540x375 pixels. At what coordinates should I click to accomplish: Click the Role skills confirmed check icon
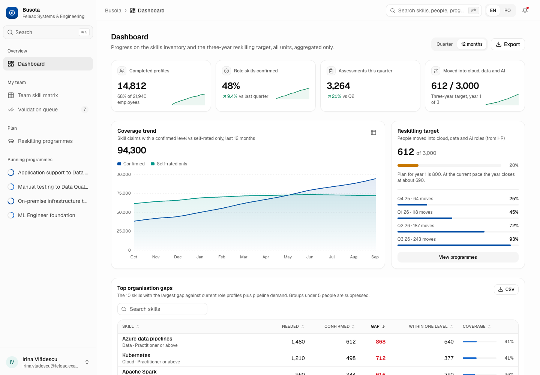click(x=226, y=71)
